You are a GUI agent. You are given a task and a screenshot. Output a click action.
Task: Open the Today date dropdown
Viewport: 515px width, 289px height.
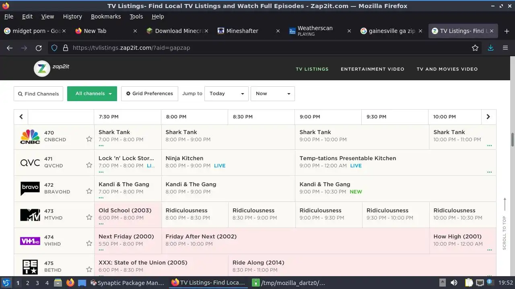[227, 94]
